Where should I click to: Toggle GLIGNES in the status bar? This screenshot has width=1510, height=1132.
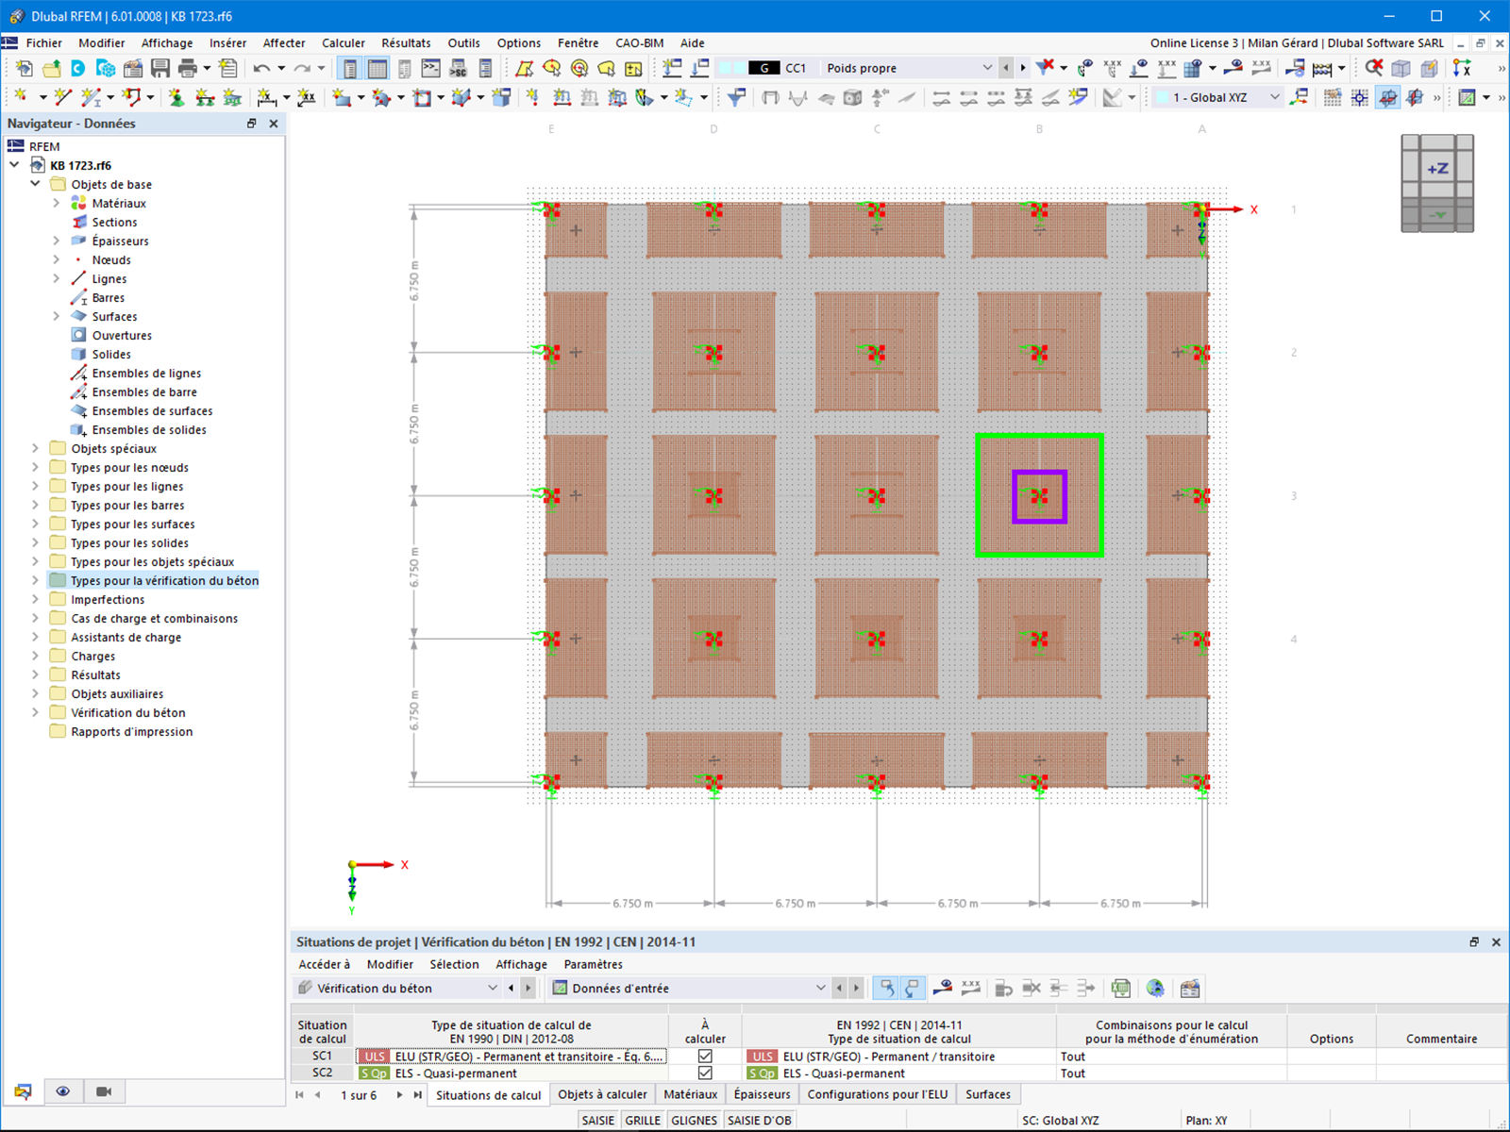click(x=695, y=1121)
